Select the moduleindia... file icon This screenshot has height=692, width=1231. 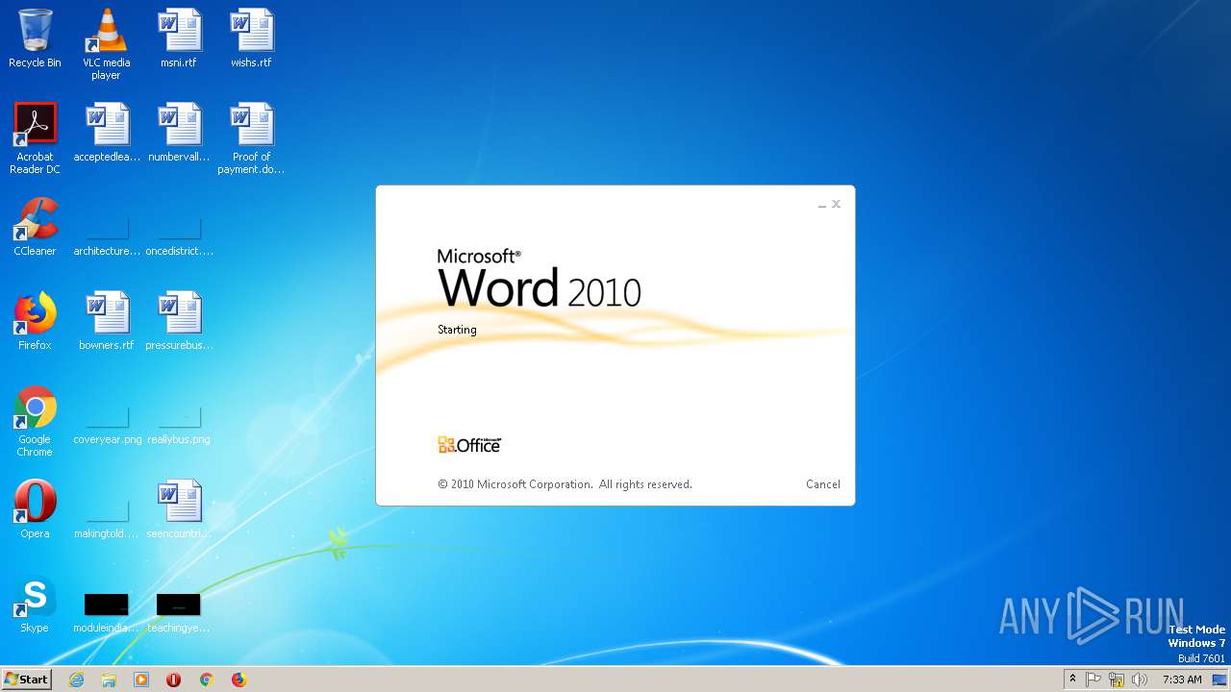tap(107, 613)
